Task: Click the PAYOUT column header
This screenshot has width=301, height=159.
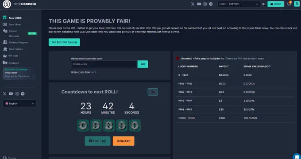Action: pos(224,67)
